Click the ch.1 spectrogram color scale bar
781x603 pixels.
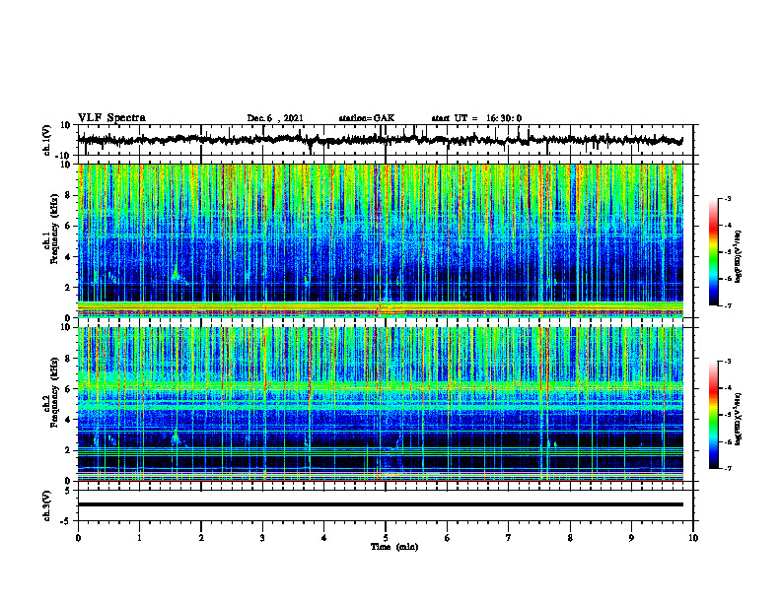[713, 252]
